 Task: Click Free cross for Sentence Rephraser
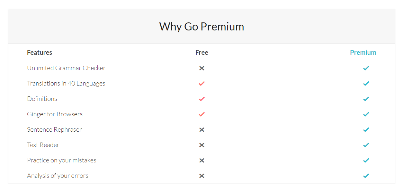[x=202, y=130]
